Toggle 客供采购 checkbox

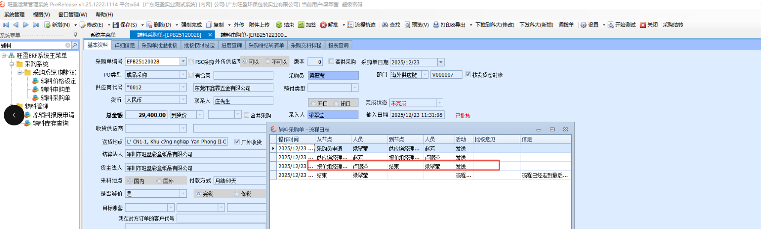point(331,62)
